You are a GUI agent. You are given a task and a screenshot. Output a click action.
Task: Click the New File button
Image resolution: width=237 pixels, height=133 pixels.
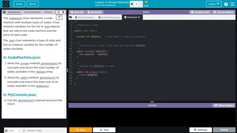77,12
